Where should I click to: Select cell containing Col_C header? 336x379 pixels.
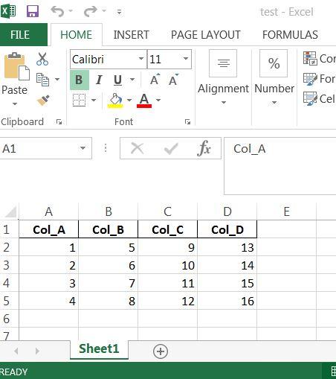pos(168,229)
